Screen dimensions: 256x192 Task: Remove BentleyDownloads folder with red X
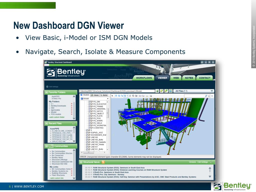coord(71,106)
